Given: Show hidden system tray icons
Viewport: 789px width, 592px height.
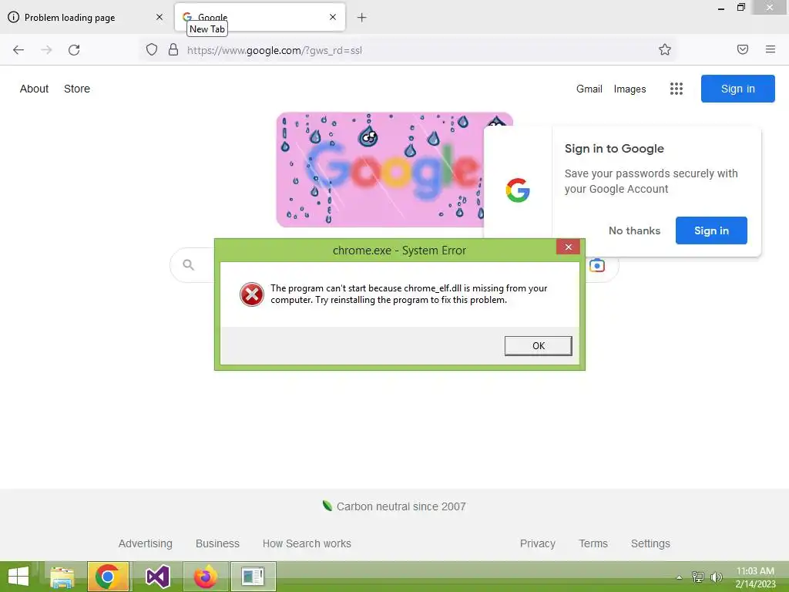Looking at the screenshot, I should point(680,577).
